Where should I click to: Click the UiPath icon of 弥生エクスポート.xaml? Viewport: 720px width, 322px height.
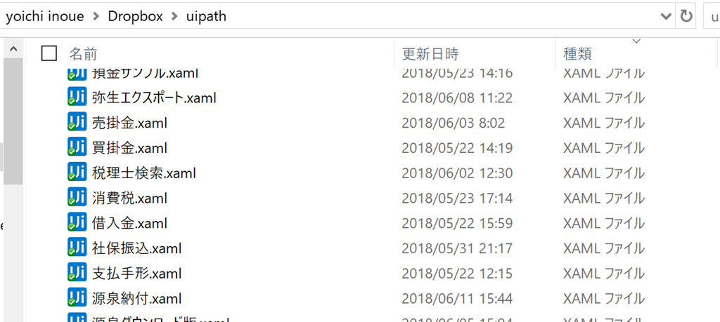tap(77, 98)
